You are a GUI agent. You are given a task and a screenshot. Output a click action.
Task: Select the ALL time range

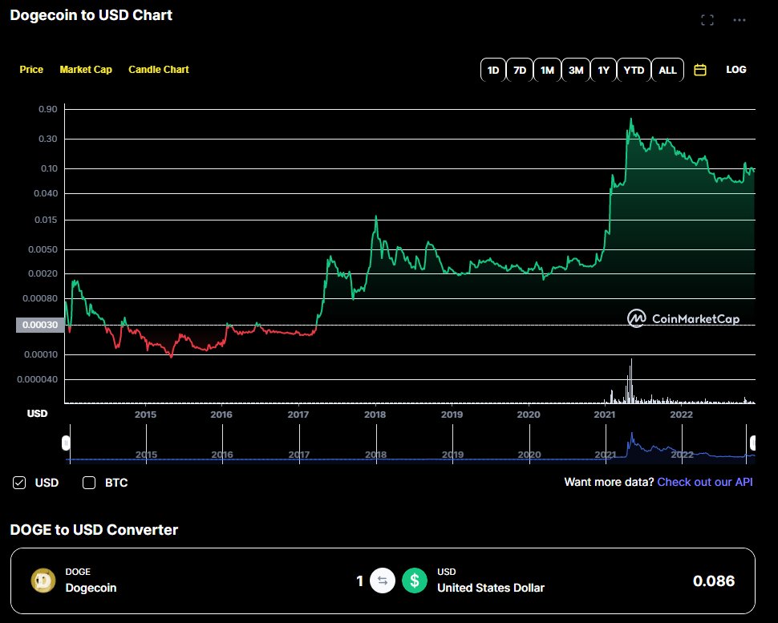coord(667,70)
